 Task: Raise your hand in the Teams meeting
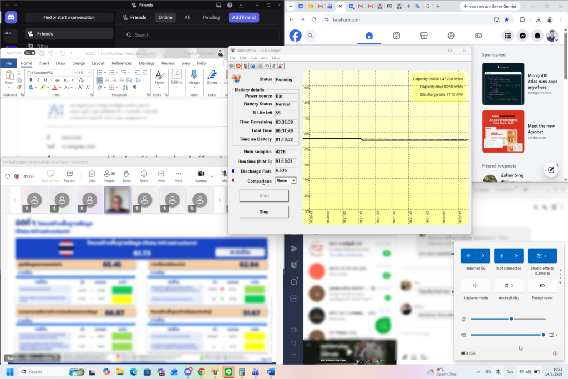[x=126, y=176]
